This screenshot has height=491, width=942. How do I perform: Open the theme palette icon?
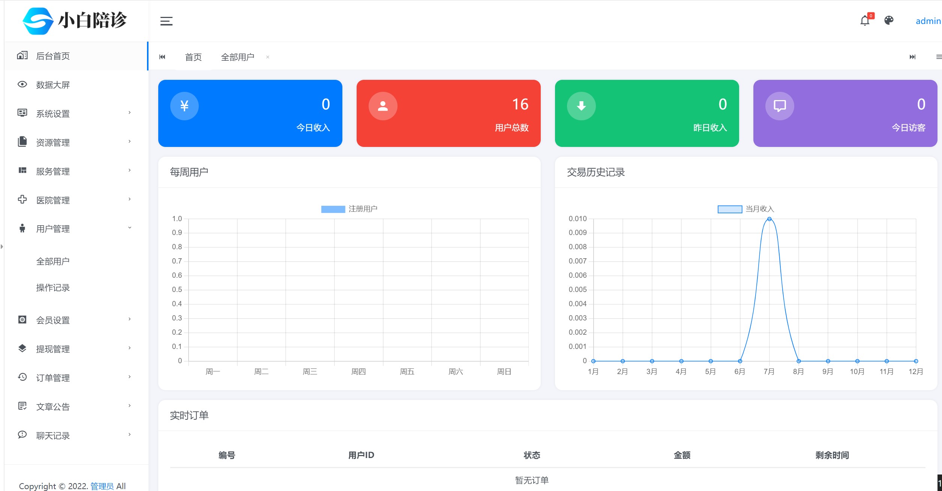coord(889,20)
